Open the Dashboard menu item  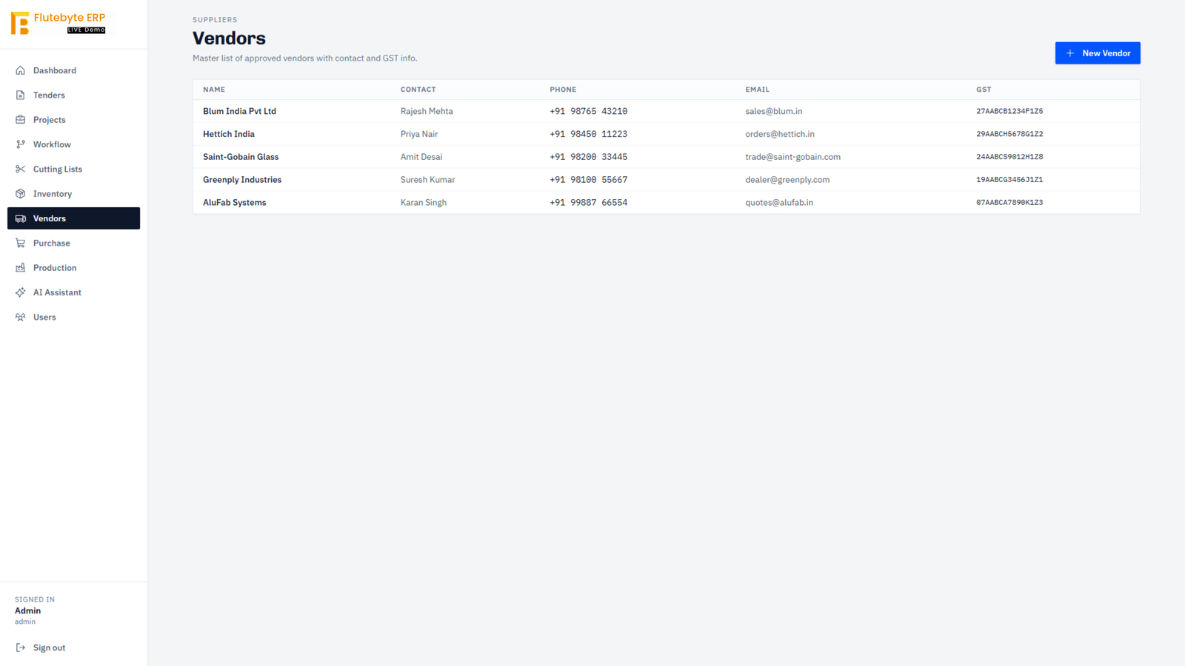[x=73, y=70]
